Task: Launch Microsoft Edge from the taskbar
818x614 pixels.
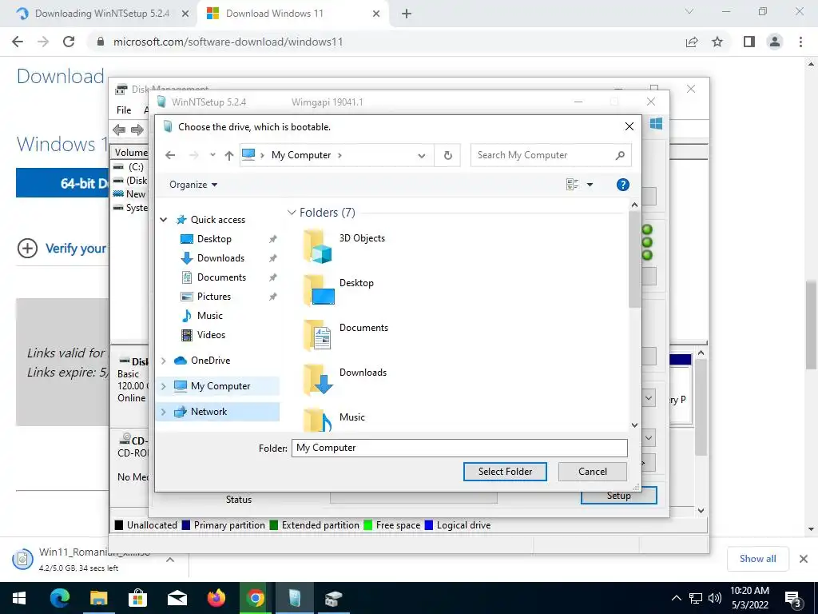Action: [59, 598]
